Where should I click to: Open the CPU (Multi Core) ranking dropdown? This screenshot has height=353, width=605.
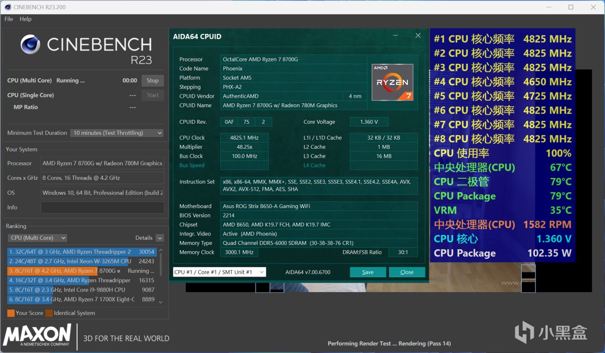[x=37, y=238]
